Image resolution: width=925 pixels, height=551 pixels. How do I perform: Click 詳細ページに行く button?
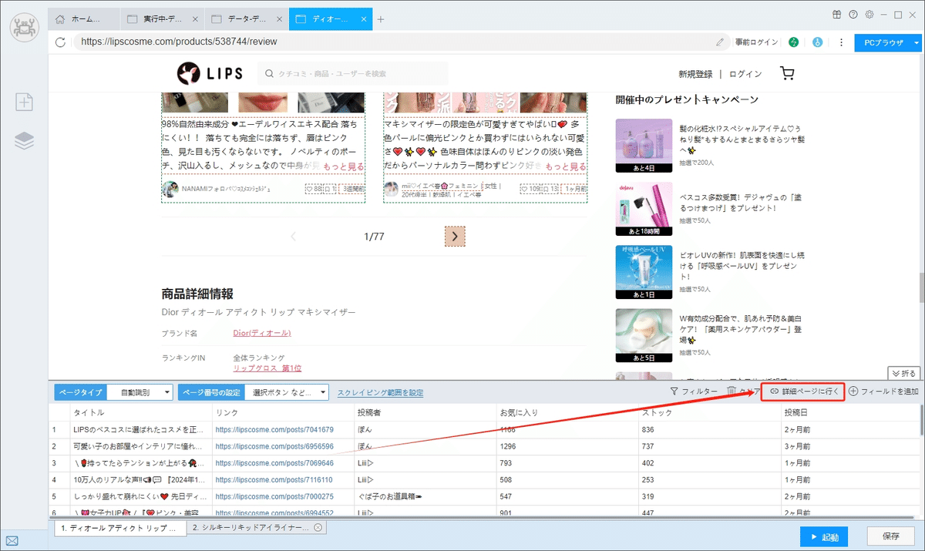(x=803, y=392)
